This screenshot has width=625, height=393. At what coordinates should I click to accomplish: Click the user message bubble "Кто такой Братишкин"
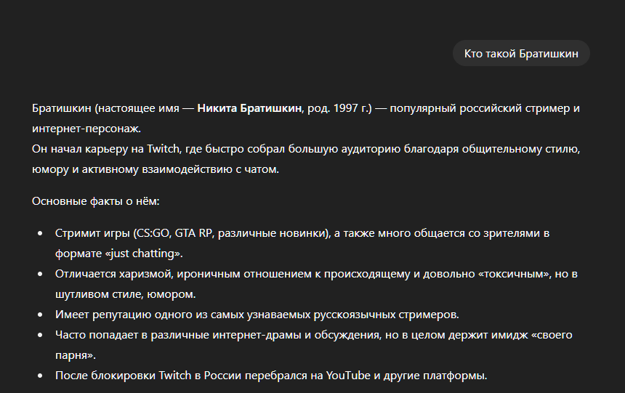pos(521,54)
